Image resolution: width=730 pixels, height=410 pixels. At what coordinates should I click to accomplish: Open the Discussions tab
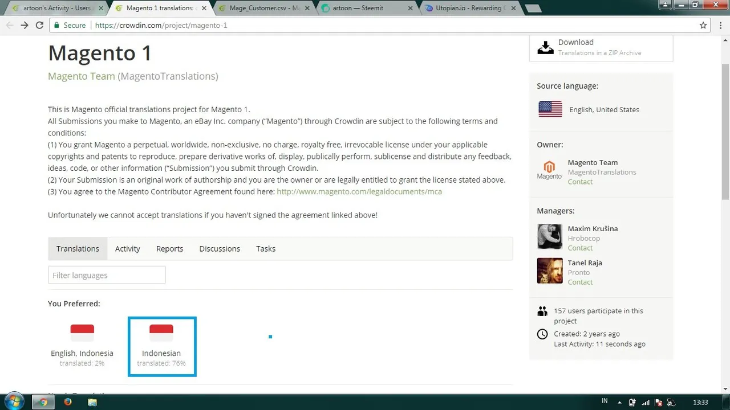220,248
